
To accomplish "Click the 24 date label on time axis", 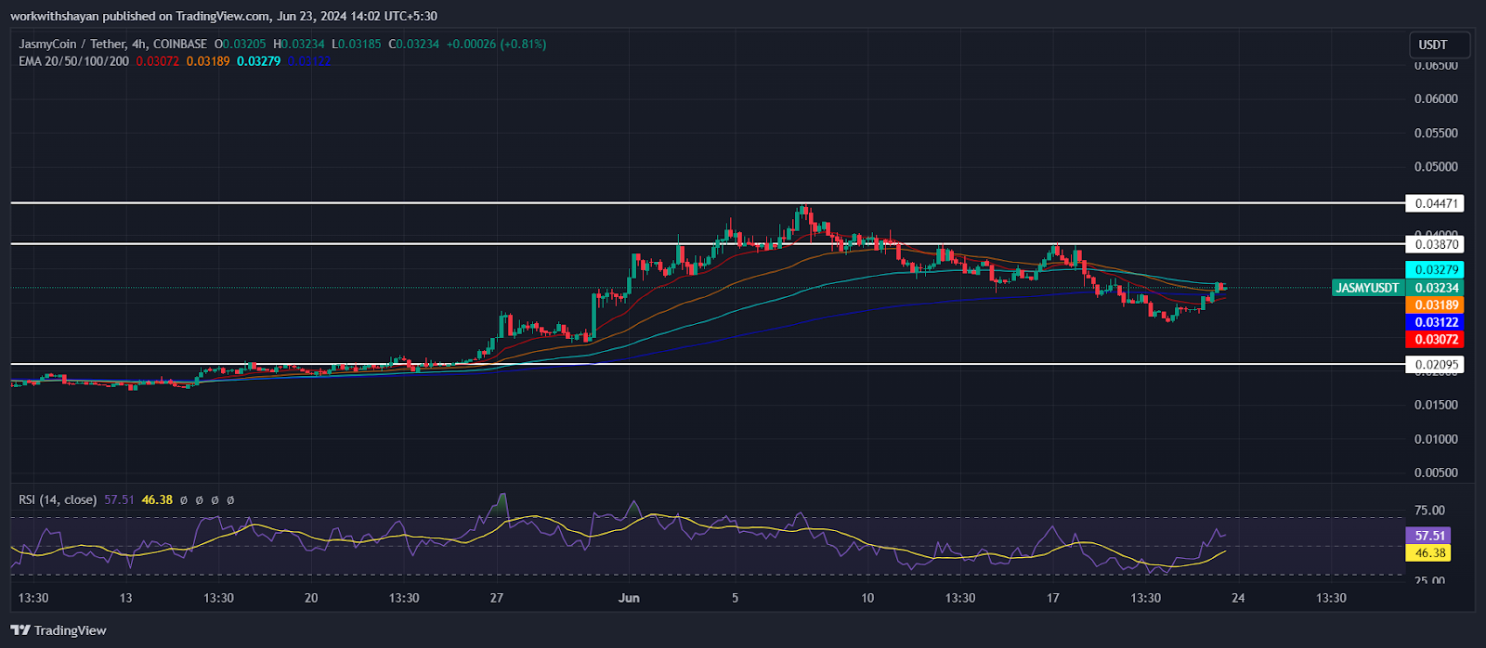I will tap(1238, 598).
